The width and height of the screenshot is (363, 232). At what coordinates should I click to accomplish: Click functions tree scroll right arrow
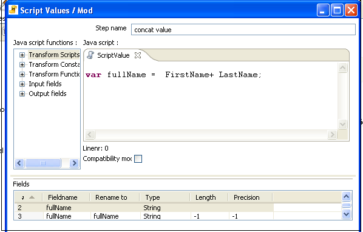point(74,163)
